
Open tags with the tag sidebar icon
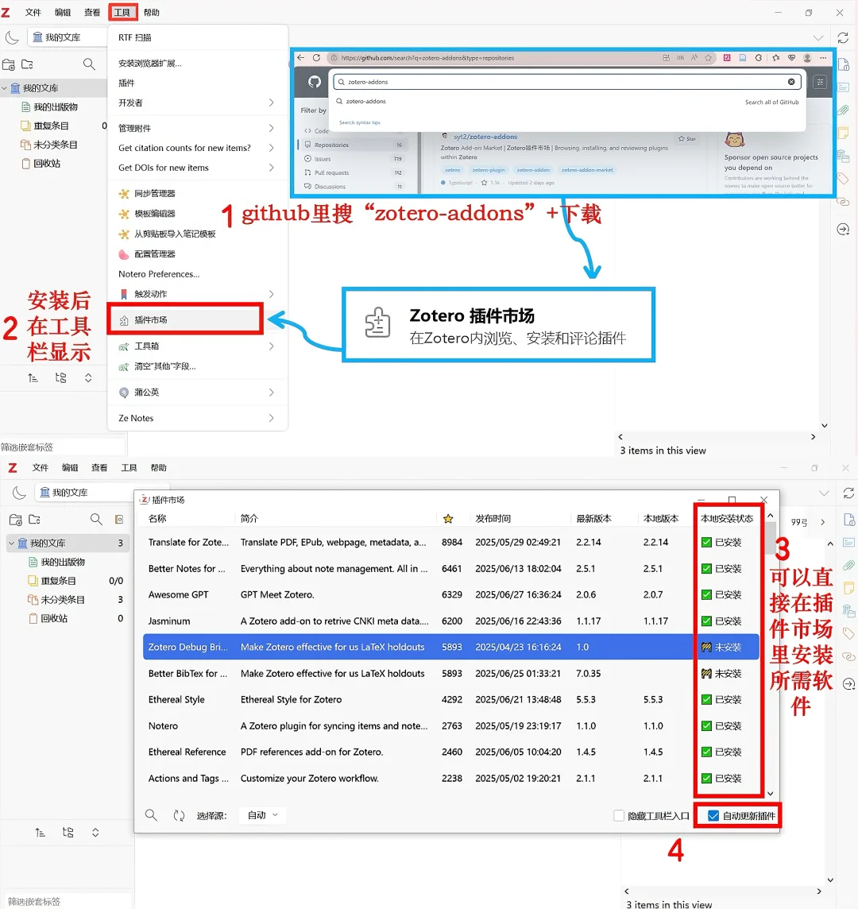[x=844, y=178]
